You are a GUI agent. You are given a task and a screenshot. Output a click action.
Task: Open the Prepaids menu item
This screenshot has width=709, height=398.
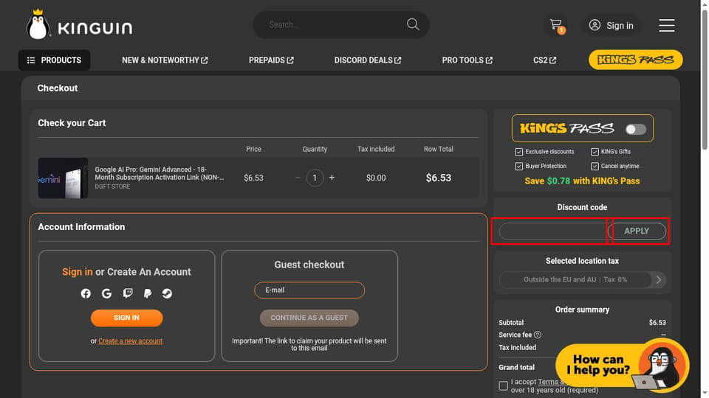click(x=271, y=60)
